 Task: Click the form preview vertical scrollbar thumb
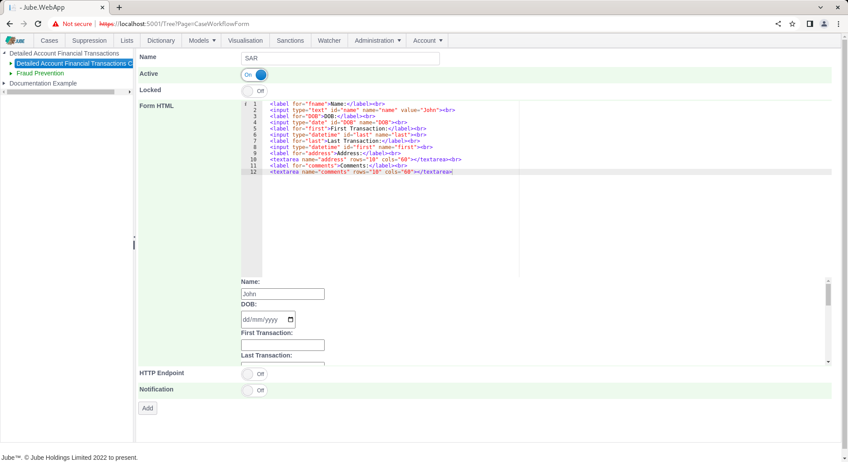828,294
